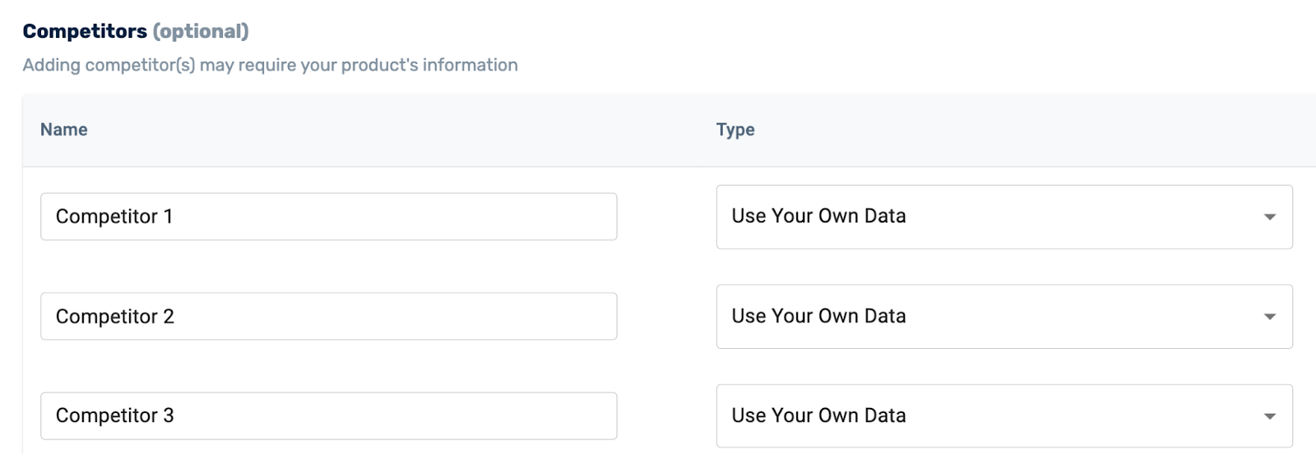1316x454 pixels.
Task: Expand the Competitor 2 Type select box
Action: pyautogui.click(x=1004, y=317)
